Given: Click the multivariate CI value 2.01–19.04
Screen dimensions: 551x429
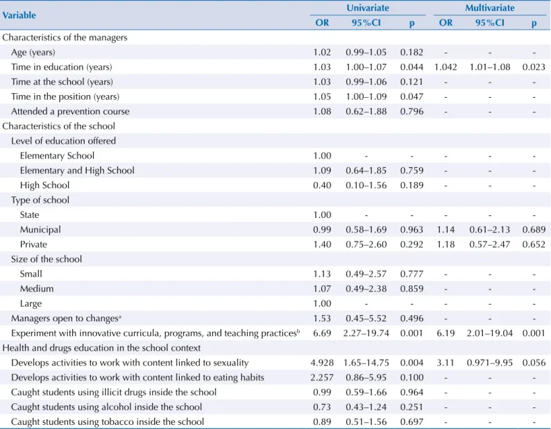Looking at the screenshot, I should (490, 333).
